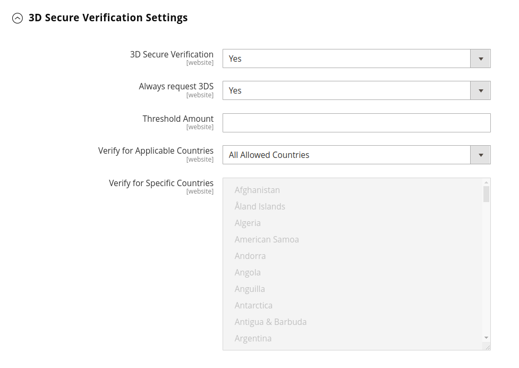This screenshot has width=519, height=368.
Task: Choose Algeria from Specific Countries list
Action: click(248, 223)
